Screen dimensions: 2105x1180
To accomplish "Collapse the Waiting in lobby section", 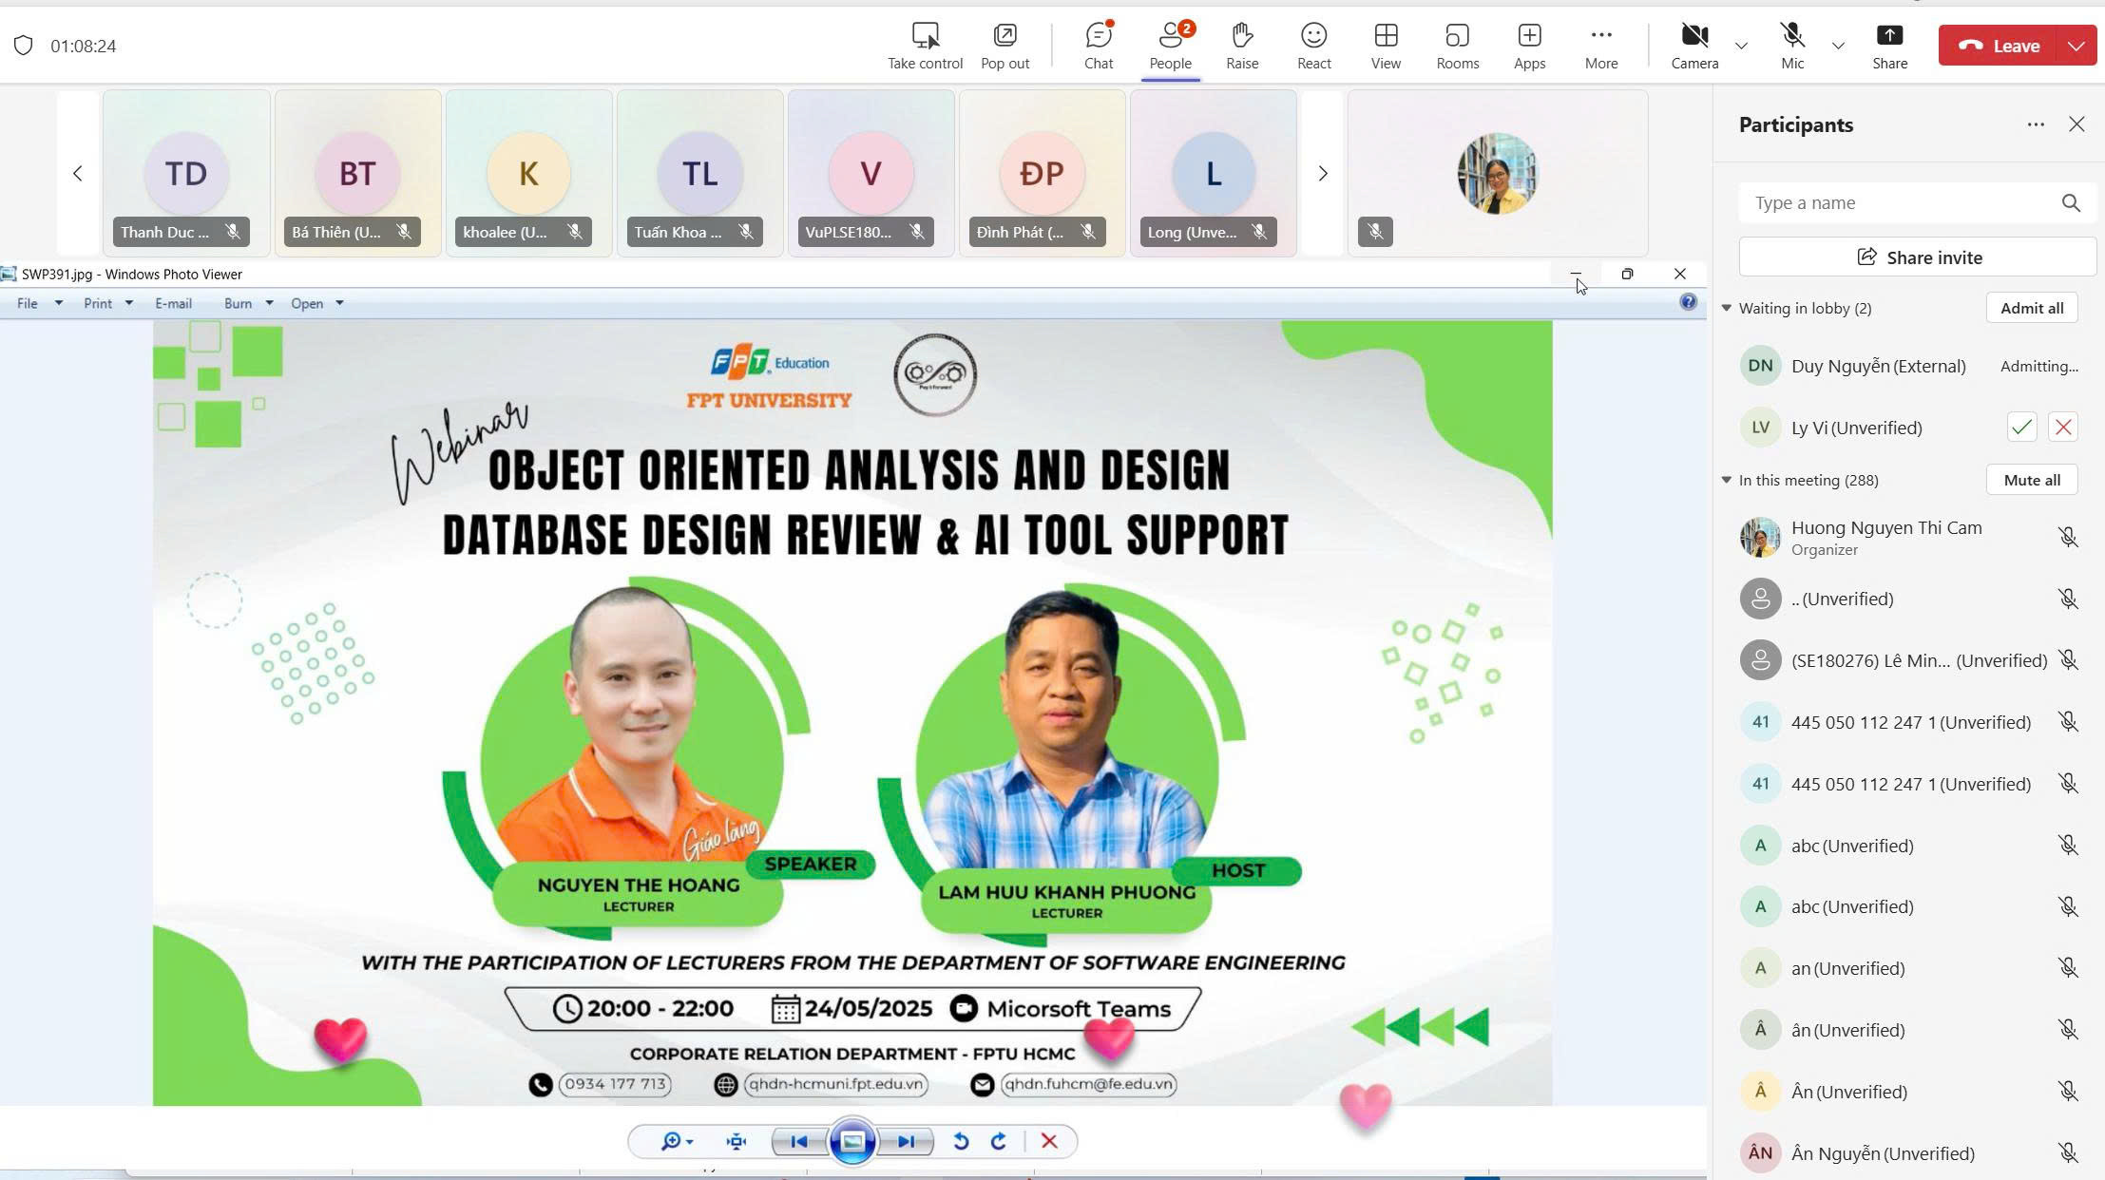I will click(x=1727, y=308).
